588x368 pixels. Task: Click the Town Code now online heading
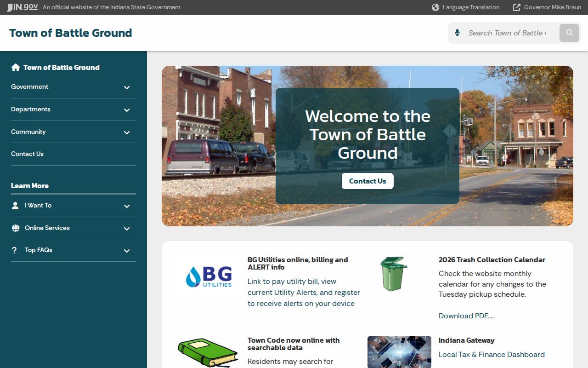(x=294, y=344)
